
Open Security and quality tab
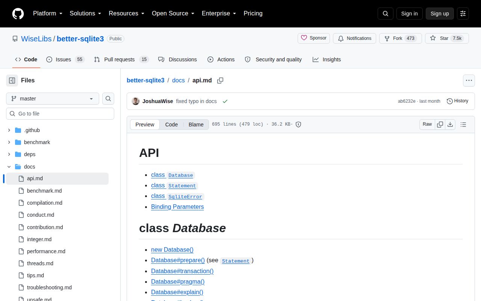click(273, 59)
